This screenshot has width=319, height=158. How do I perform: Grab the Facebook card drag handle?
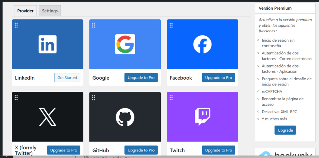171,25
